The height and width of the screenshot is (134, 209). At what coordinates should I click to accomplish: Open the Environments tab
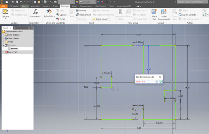click(86, 6)
